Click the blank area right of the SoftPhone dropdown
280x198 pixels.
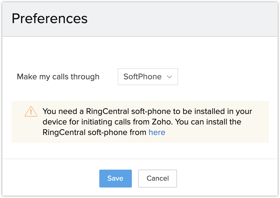[x=223, y=77]
